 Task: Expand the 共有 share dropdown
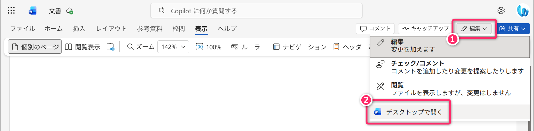pyautogui.click(x=513, y=29)
